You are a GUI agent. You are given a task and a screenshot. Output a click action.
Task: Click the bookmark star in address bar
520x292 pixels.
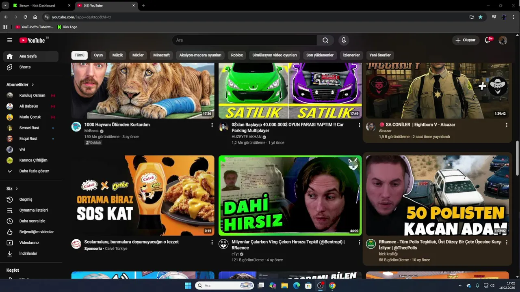point(481,17)
